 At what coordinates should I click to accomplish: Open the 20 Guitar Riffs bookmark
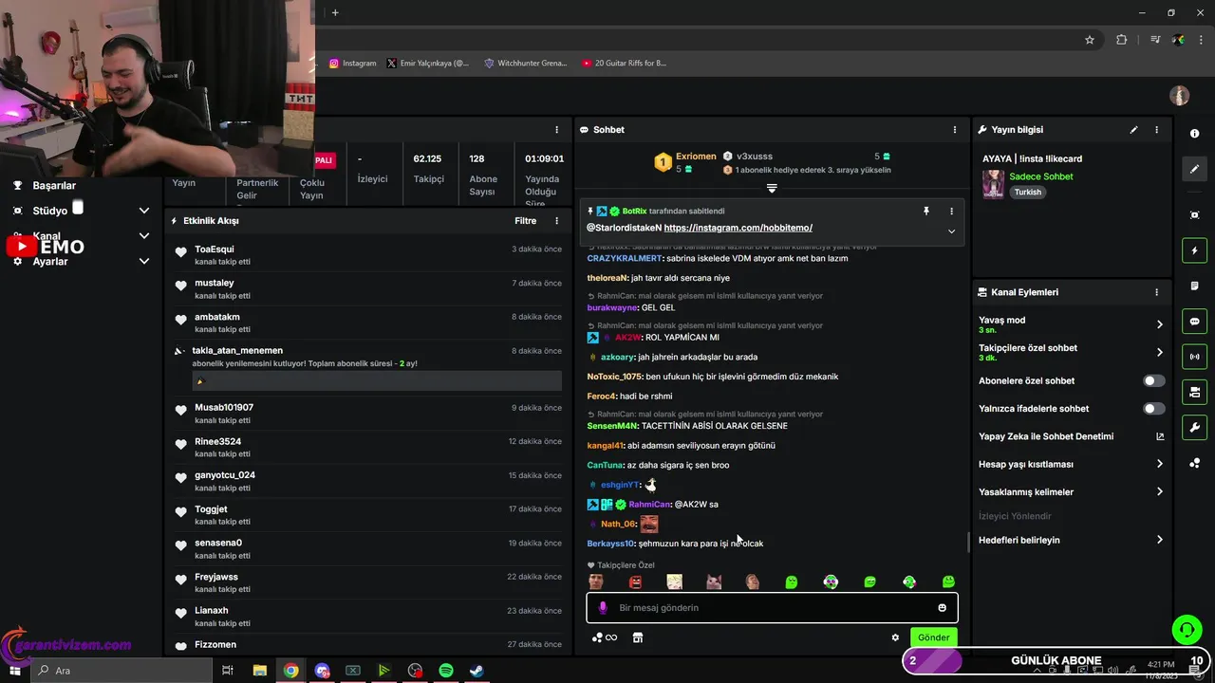coord(625,64)
